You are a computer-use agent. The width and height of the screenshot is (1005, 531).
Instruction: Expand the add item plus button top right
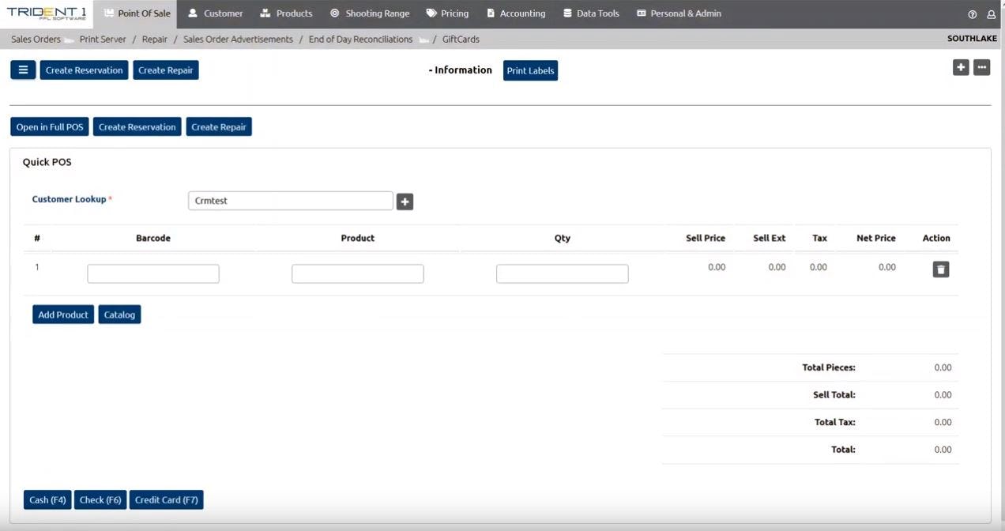tap(960, 67)
